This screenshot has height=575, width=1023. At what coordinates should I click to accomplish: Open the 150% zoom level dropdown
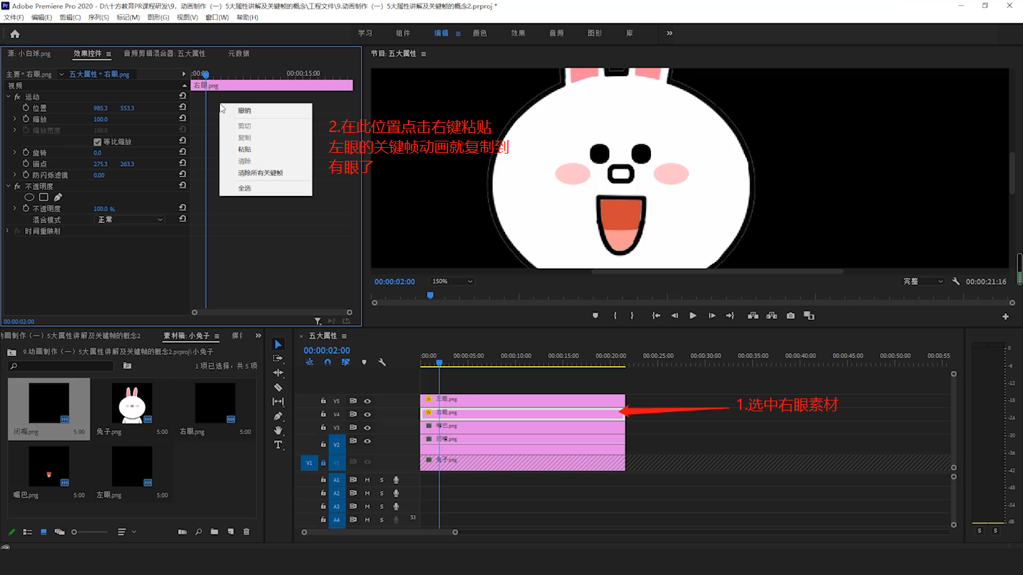[x=451, y=281]
